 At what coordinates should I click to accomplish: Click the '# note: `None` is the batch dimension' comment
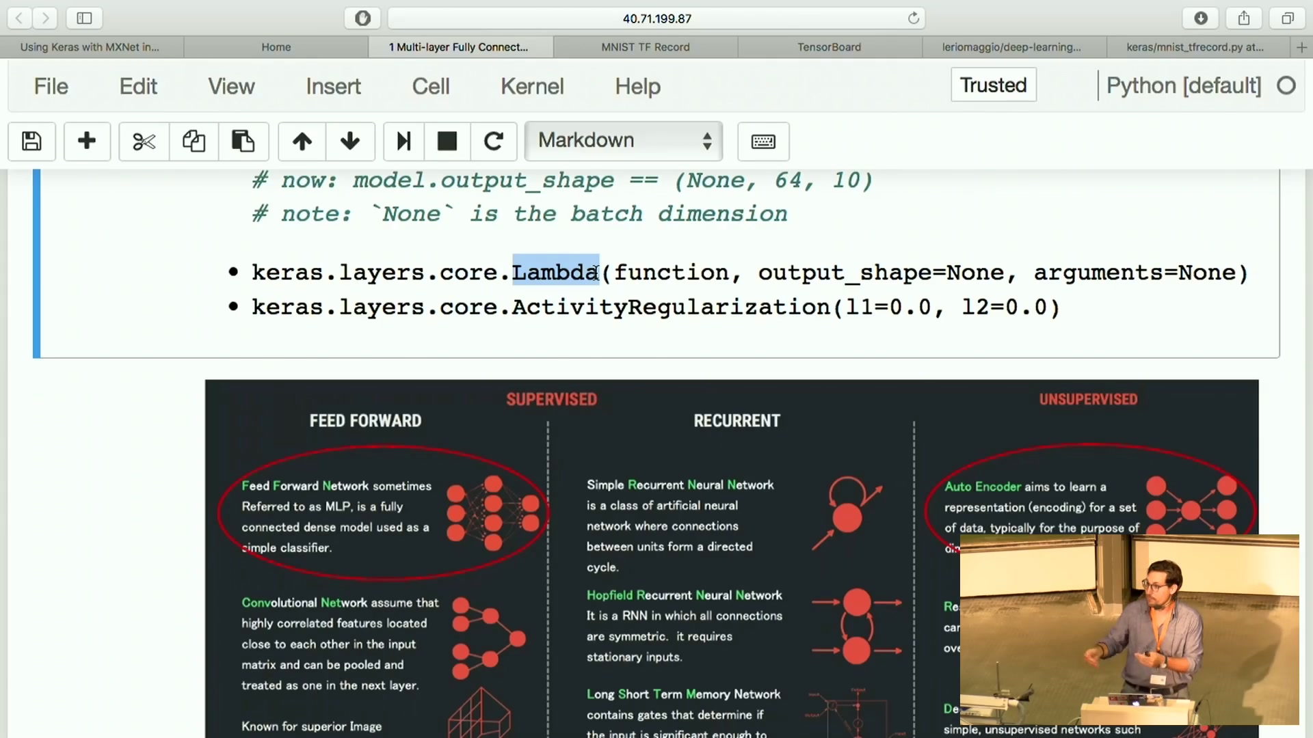point(520,214)
